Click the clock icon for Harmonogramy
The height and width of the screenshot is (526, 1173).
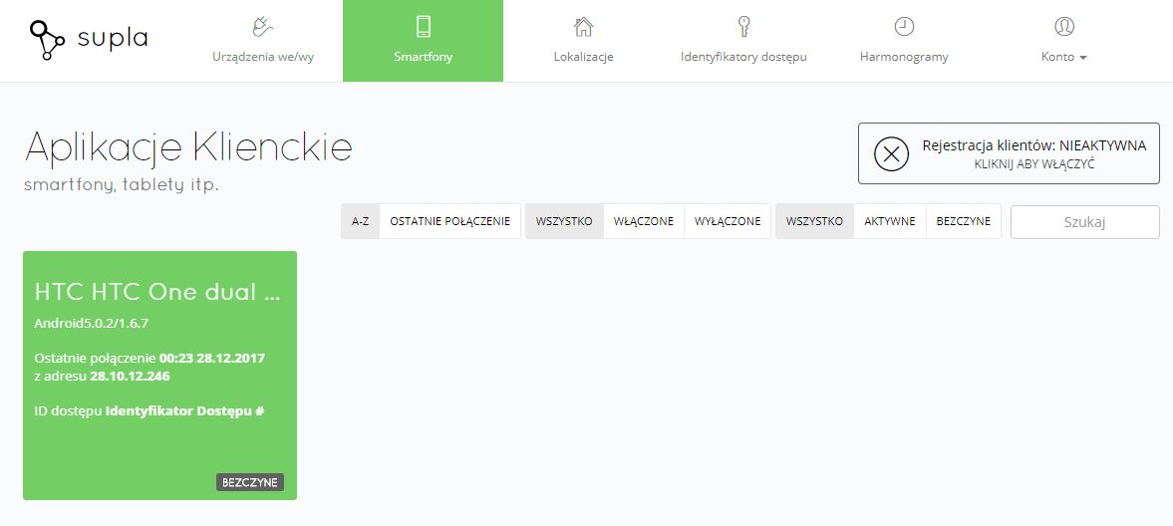pyautogui.click(x=904, y=26)
